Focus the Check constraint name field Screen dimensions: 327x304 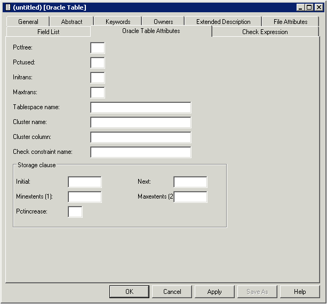[x=141, y=152]
